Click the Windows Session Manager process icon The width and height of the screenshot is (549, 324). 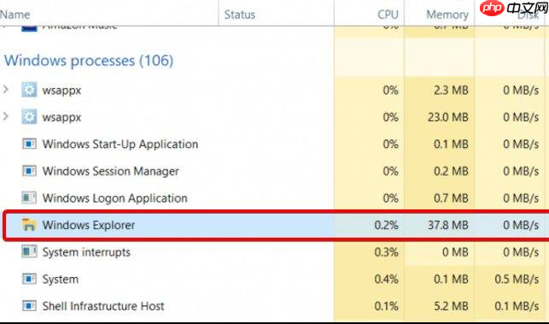[x=29, y=171]
